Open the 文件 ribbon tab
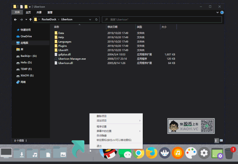Viewport: 238px width, 164px height. [x=17, y=12]
